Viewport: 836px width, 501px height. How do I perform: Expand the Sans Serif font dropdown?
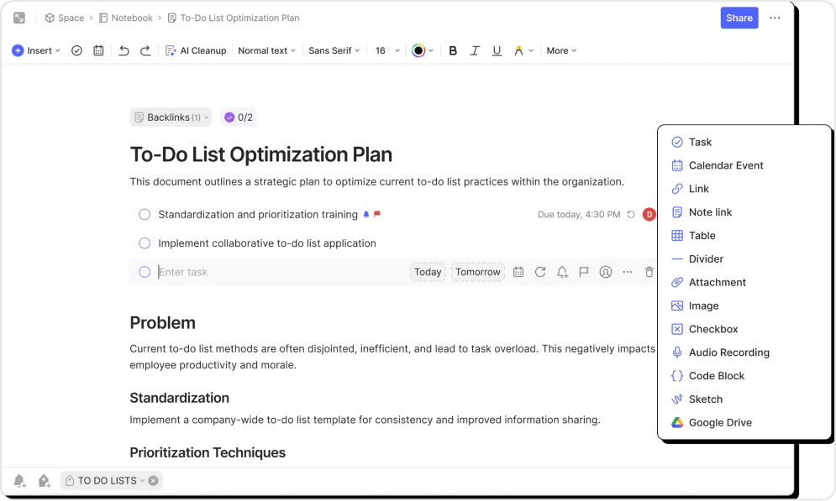click(334, 50)
